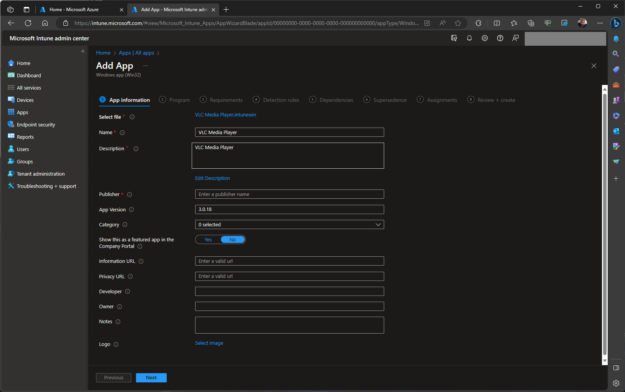This screenshot has height=392, width=625.
Task: Switch to the Review + create step
Action: (x=491, y=100)
